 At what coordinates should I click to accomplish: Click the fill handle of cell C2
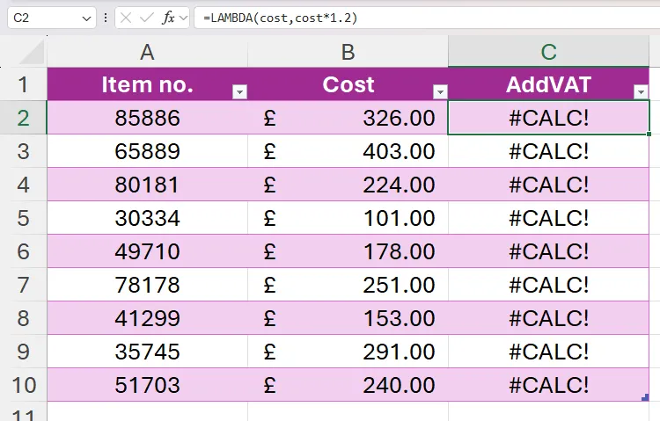pos(649,134)
